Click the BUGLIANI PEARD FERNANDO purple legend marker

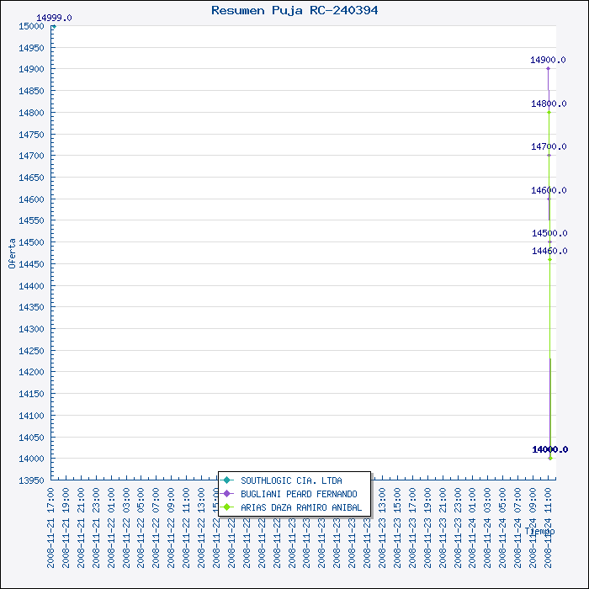click(x=227, y=494)
